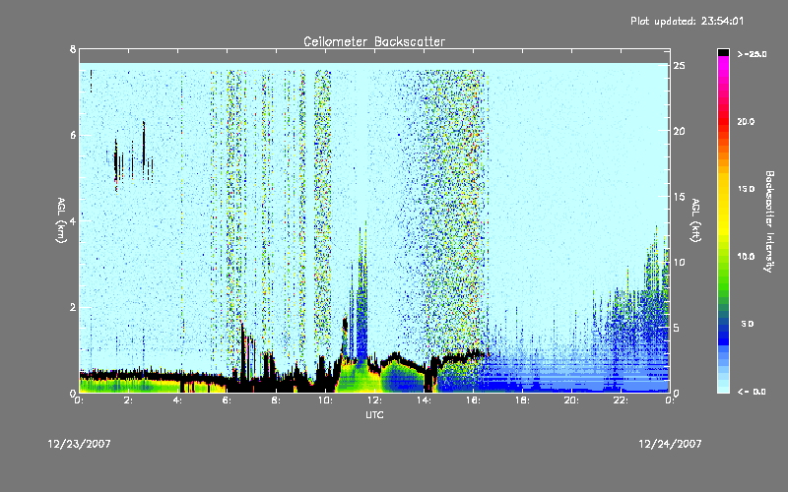
Task: Click the 20.0 colorbar tick label
Action: click(x=746, y=121)
